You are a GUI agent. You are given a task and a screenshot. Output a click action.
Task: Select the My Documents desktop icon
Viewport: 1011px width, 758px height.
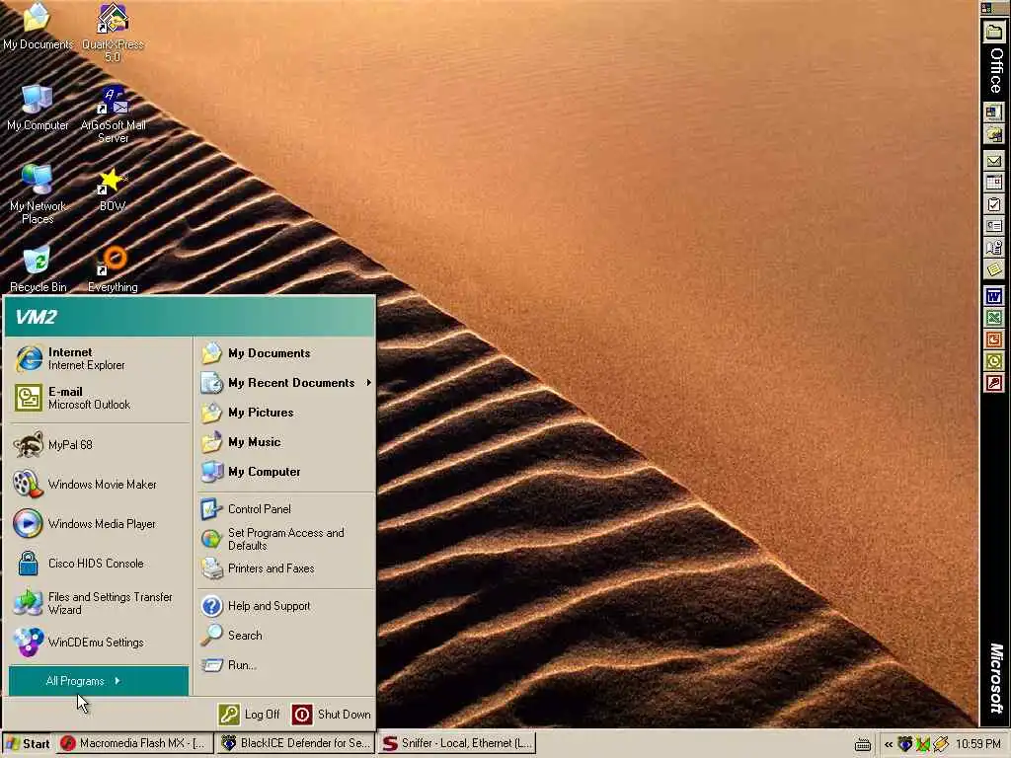click(x=39, y=27)
